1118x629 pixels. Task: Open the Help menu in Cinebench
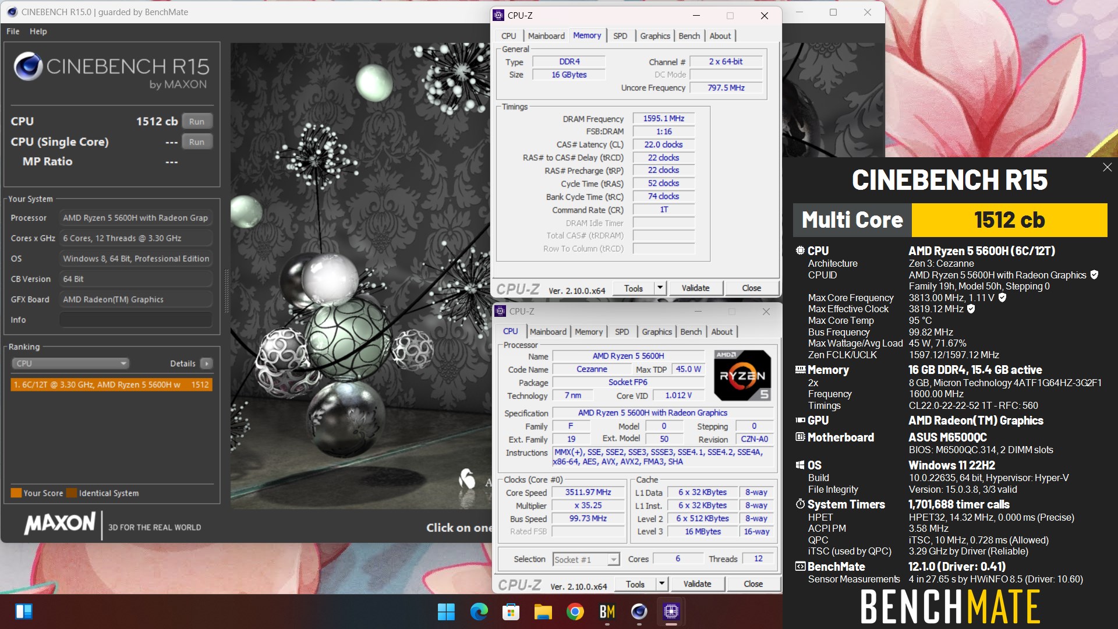[x=38, y=31]
